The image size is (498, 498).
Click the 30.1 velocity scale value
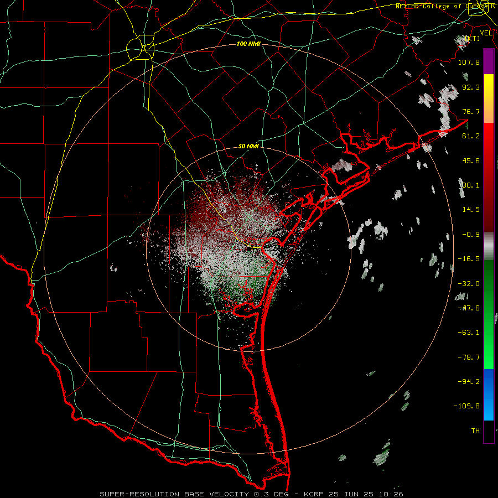point(471,185)
